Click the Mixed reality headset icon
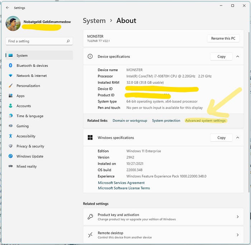 click(x=10, y=166)
